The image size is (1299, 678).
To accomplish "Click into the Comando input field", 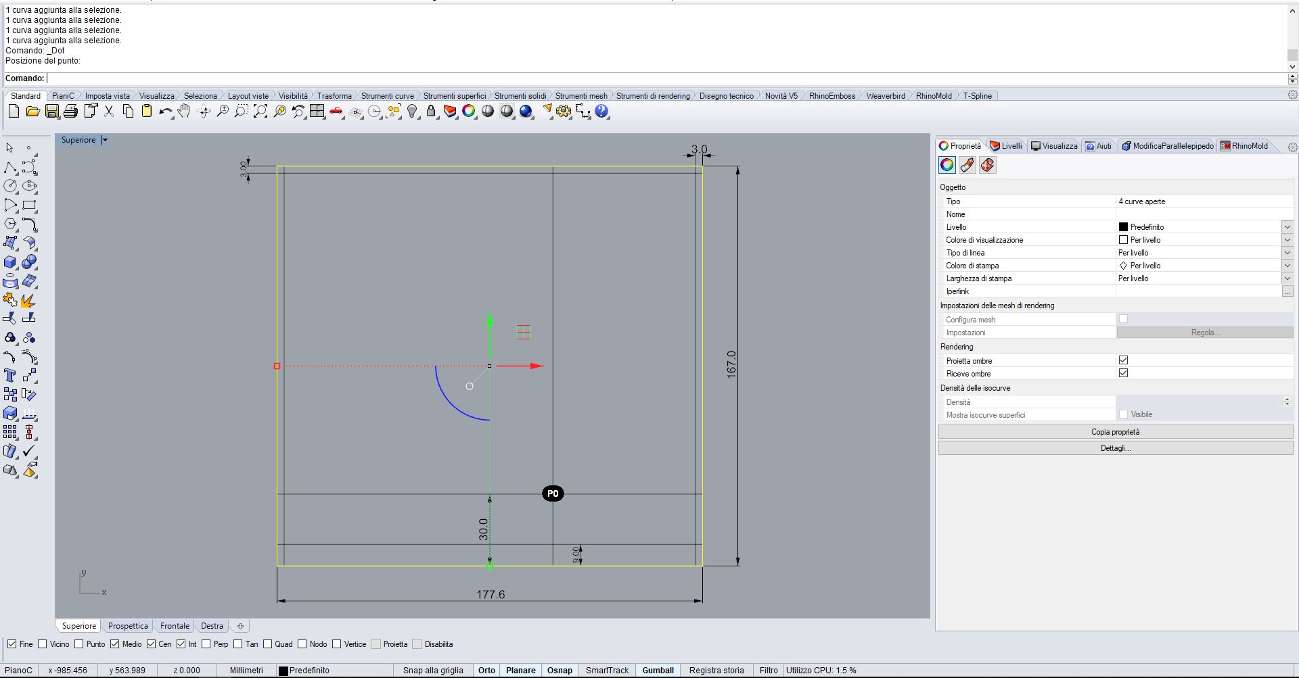I will [666, 78].
